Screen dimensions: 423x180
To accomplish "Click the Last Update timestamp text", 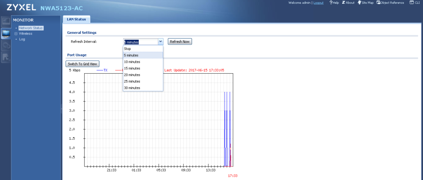I will pos(194,70).
